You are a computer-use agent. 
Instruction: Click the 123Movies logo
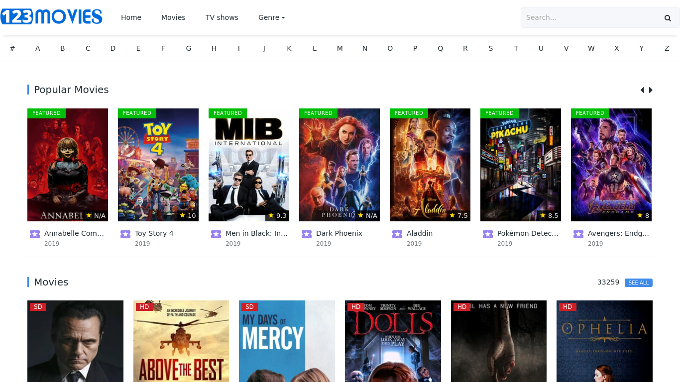tap(51, 17)
